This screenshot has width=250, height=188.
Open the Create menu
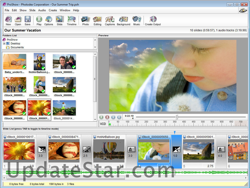coord(53,10)
